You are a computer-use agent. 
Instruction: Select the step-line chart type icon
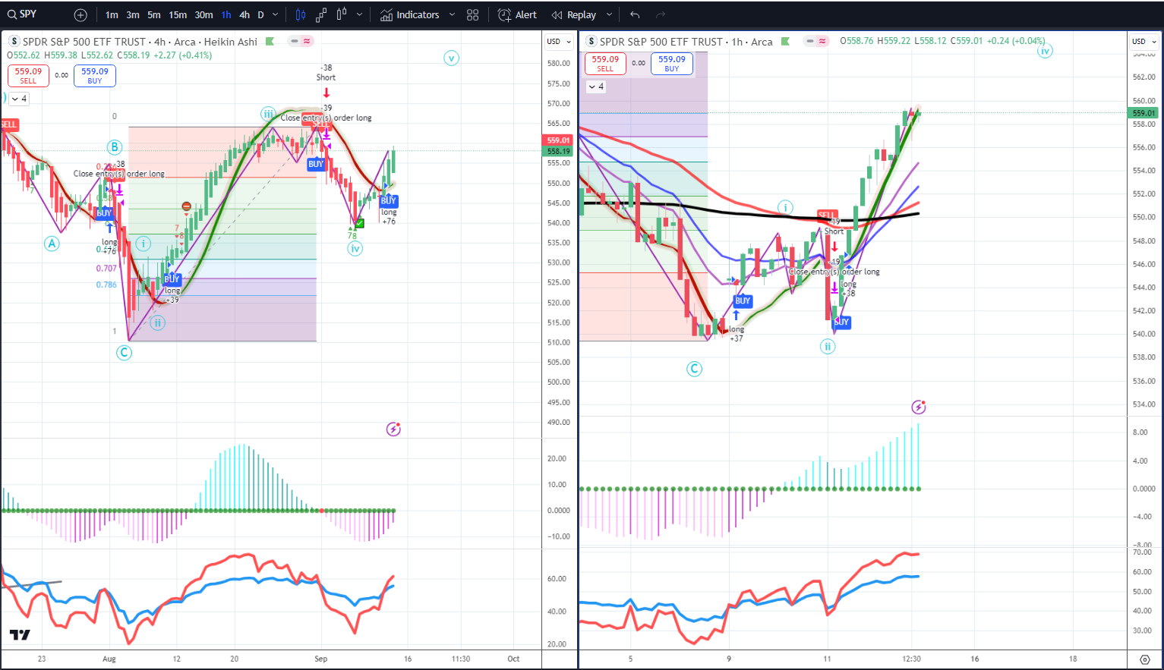pyautogui.click(x=321, y=14)
